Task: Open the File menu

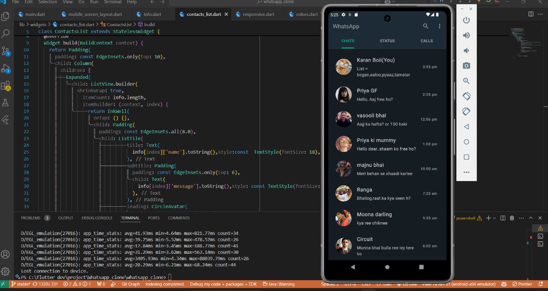Action: click(x=16, y=2)
